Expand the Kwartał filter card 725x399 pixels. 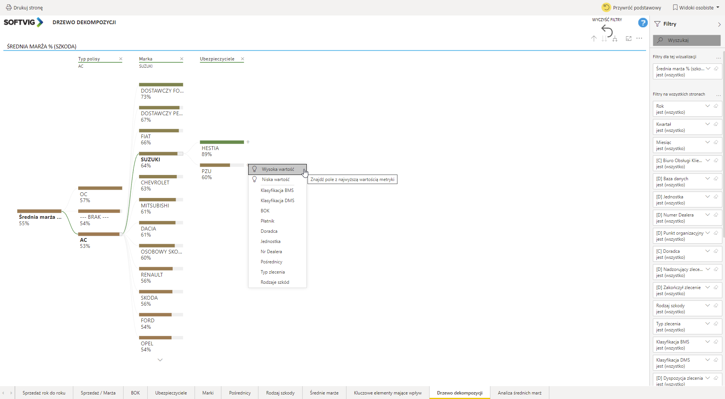(708, 124)
